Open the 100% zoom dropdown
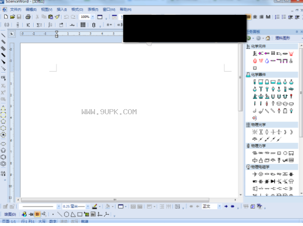 pyautogui.click(x=93, y=17)
